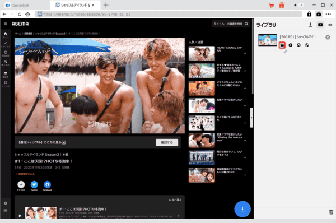The image size is (336, 223).
Task: Click the burn-to-disc icon in Library
Action: coord(298,45)
